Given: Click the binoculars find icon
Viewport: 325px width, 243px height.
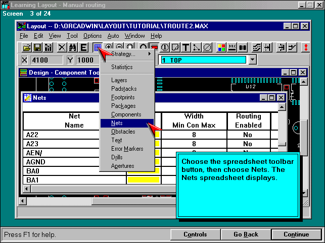Looking at the screenshot, I should tap(72, 47).
